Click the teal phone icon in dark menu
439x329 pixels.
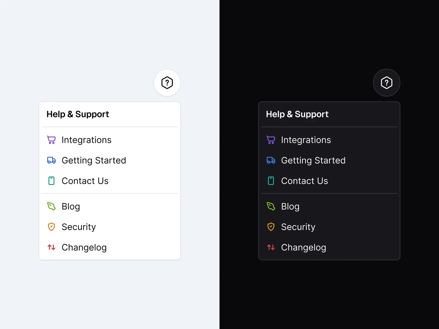coord(271,181)
